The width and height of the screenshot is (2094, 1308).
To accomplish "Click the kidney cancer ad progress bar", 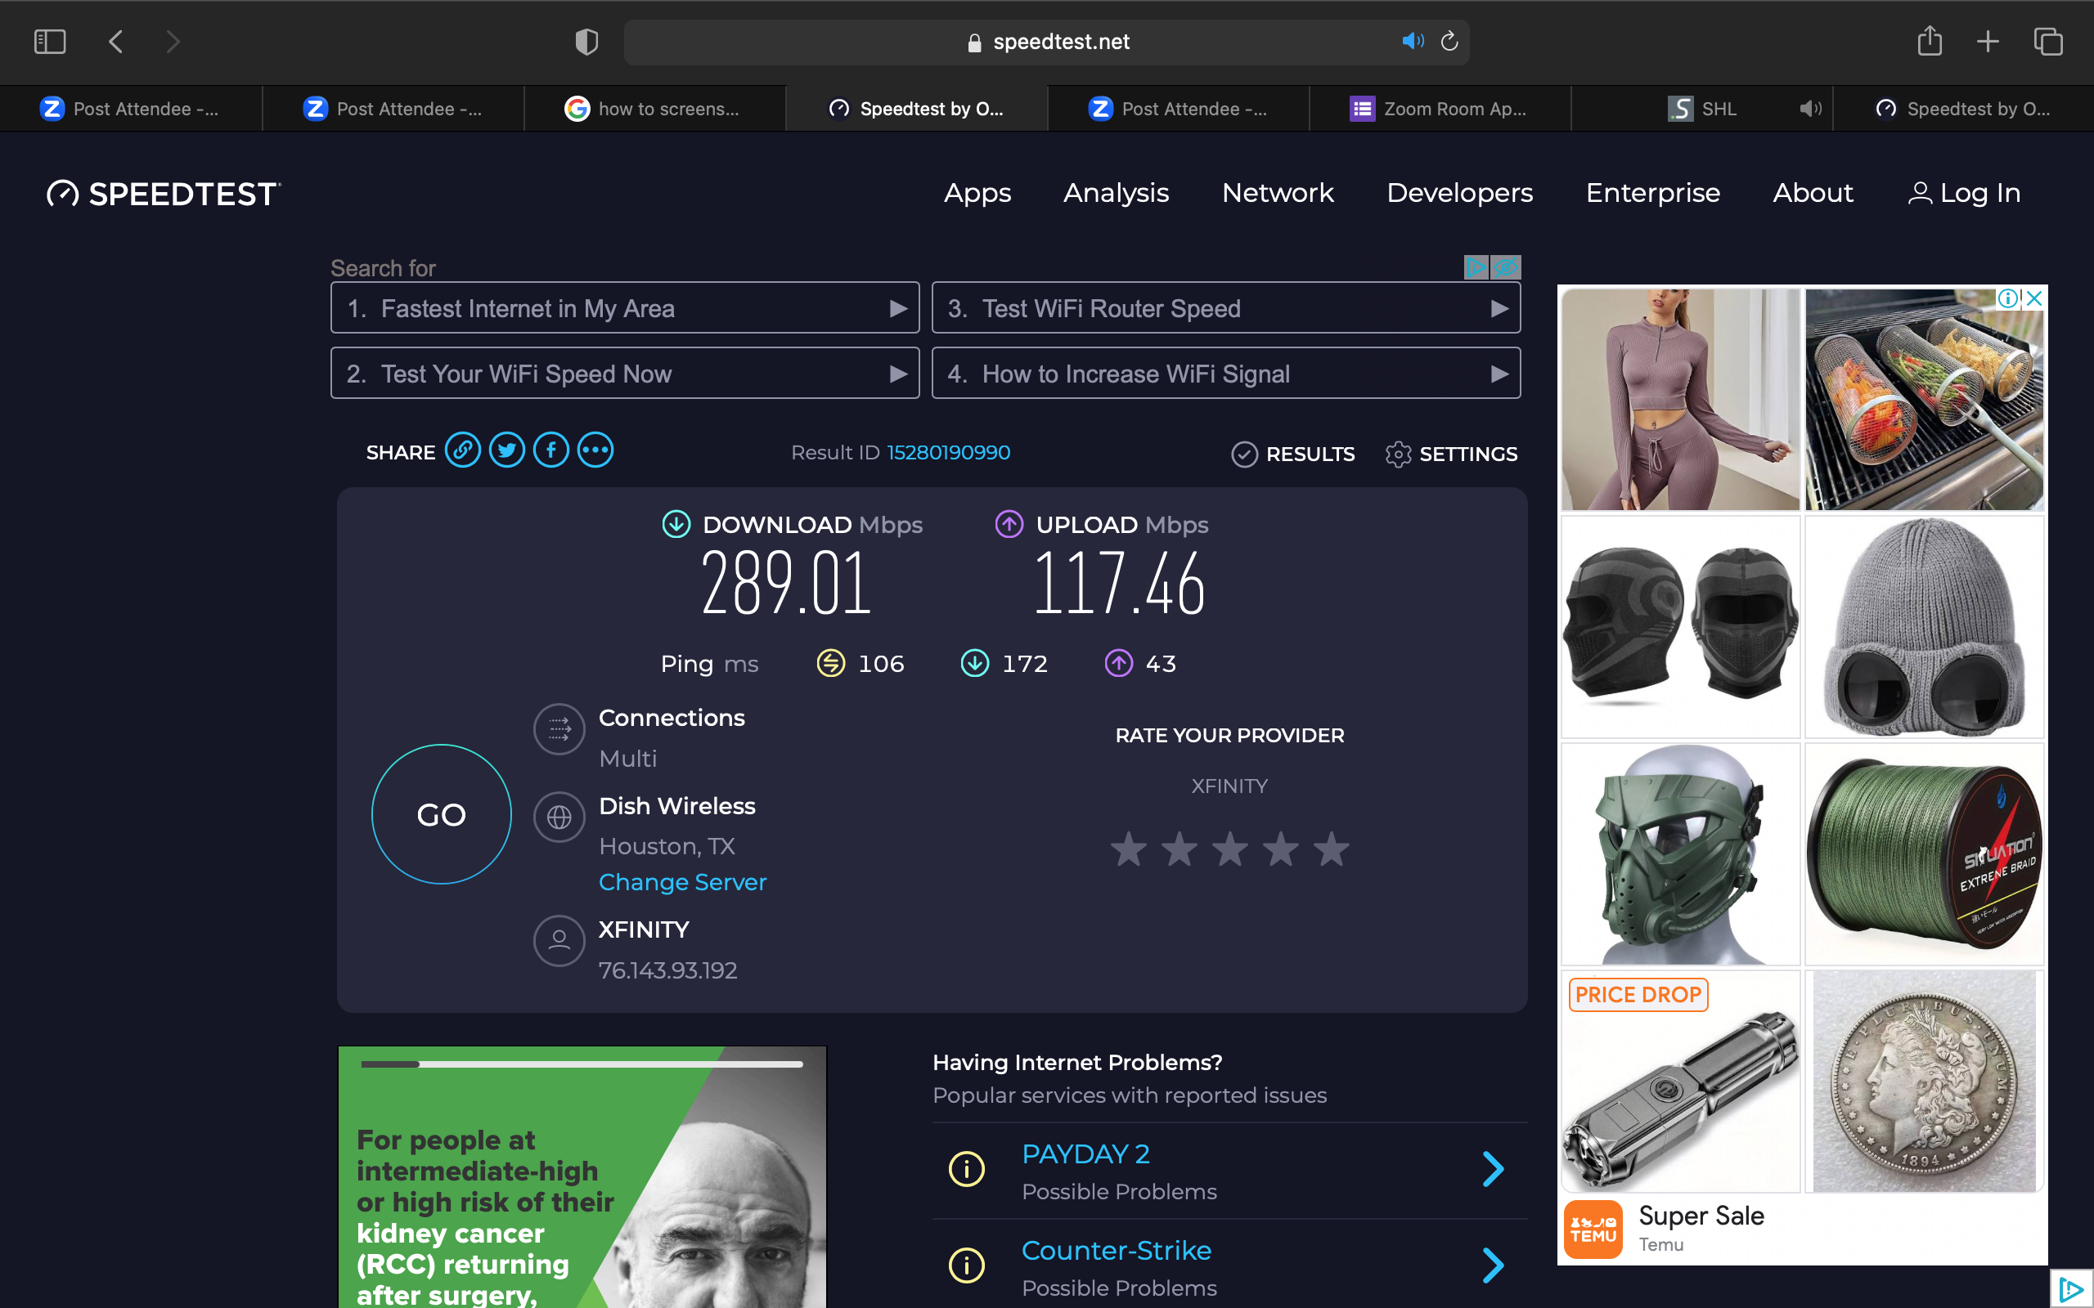I will tap(582, 1064).
